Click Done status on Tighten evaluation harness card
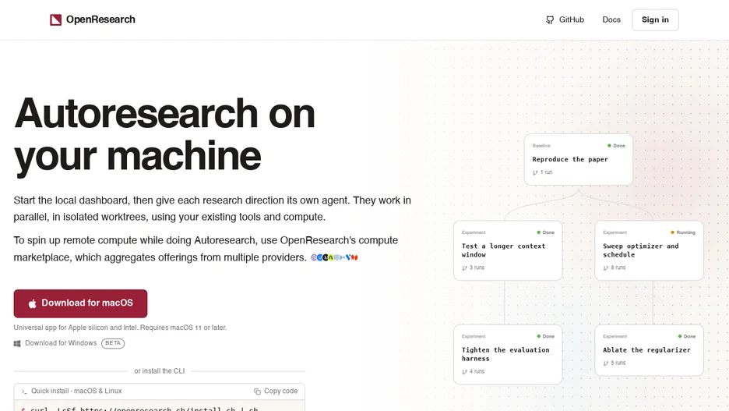The width and height of the screenshot is (729, 411). [x=546, y=336]
